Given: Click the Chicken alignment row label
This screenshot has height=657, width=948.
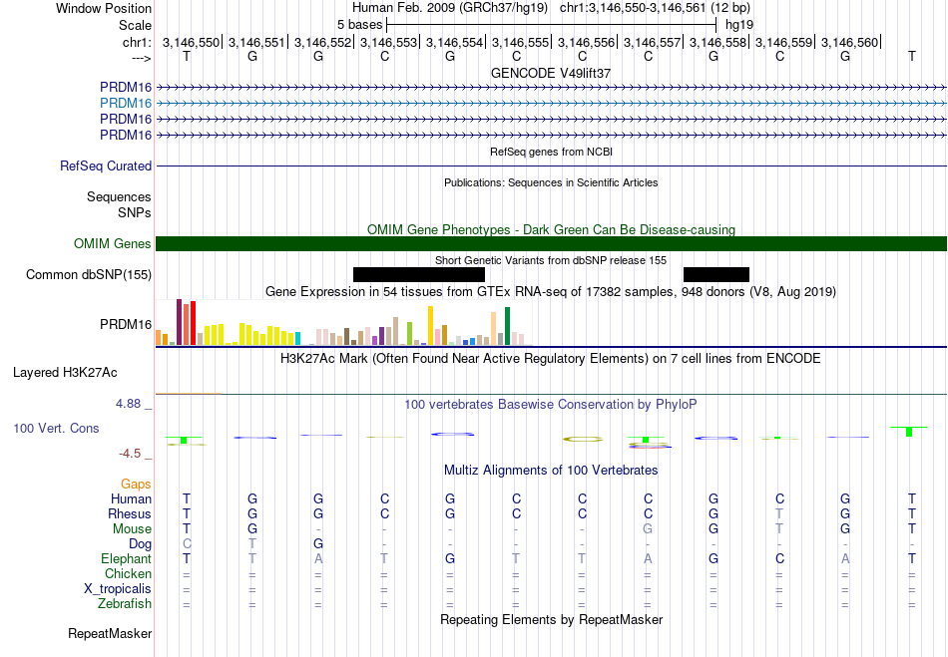Looking at the screenshot, I should (128, 573).
